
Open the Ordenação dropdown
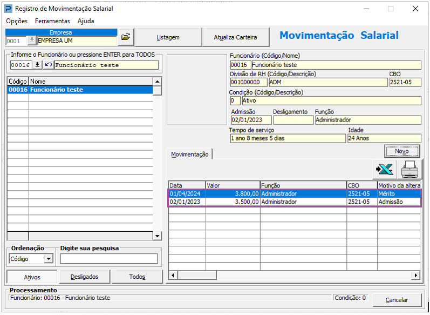pyautogui.click(x=49, y=259)
